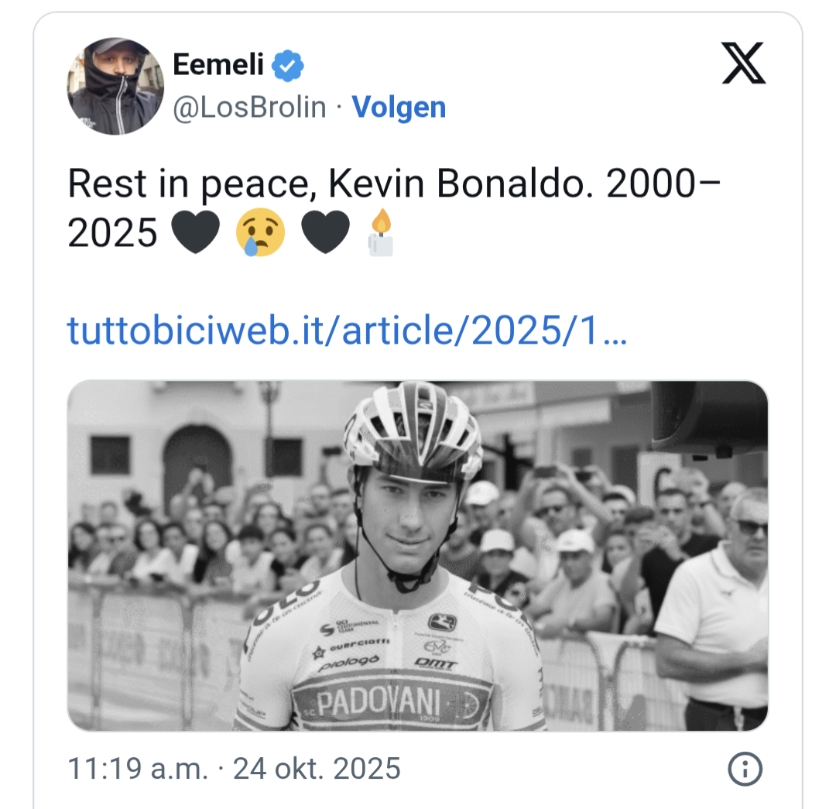Click Eemeli's profile avatar picture
The width and height of the screenshot is (836, 809).
tap(116, 86)
